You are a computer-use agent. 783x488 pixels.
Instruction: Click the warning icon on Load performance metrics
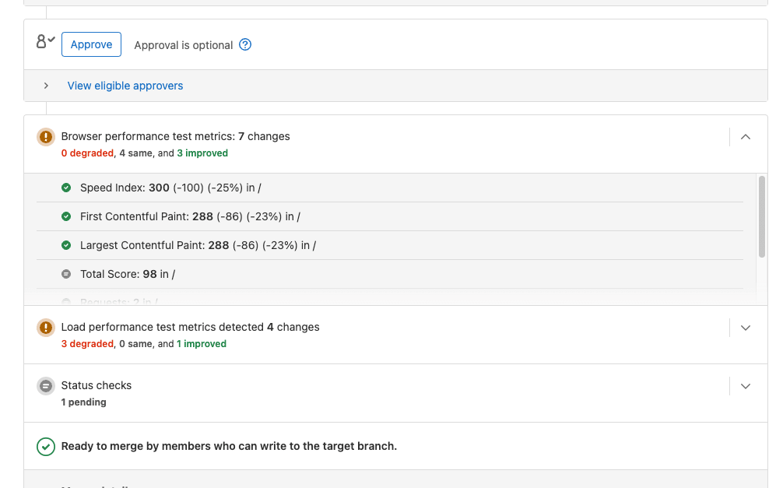(45, 327)
